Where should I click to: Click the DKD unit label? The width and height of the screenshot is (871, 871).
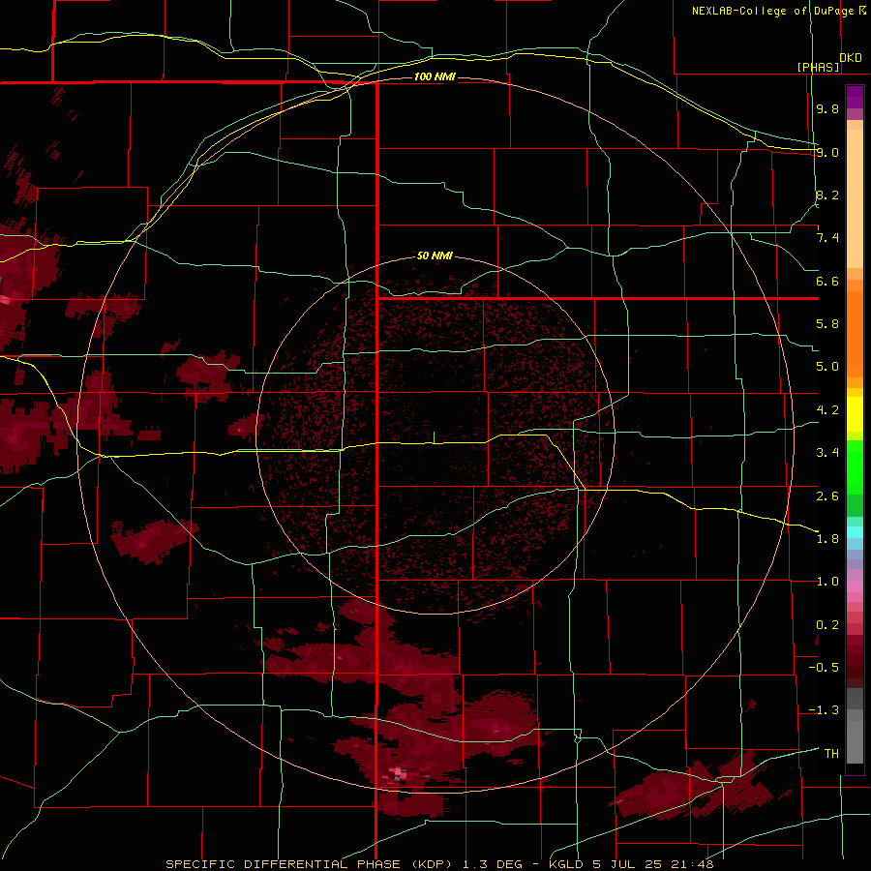851,57
